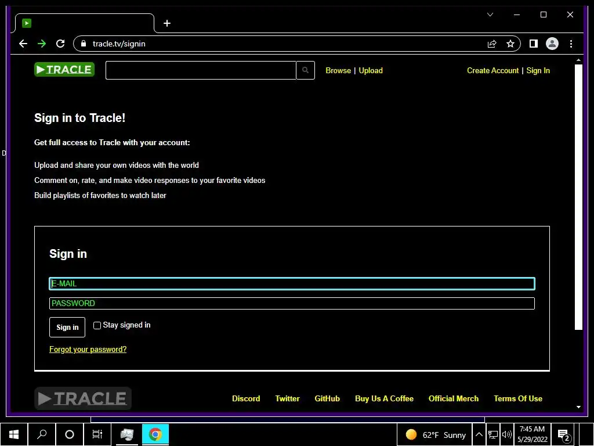Check the Stay signed in checkbox
Image resolution: width=594 pixels, height=446 pixels.
(97, 325)
